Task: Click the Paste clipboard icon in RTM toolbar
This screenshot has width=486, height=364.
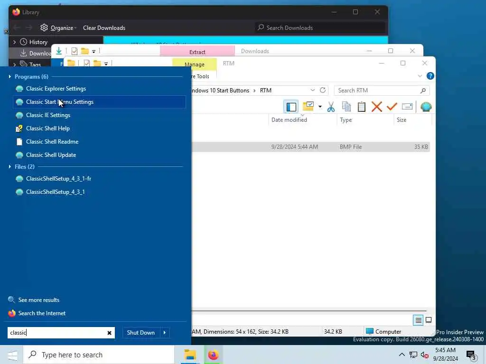Action: click(x=361, y=107)
